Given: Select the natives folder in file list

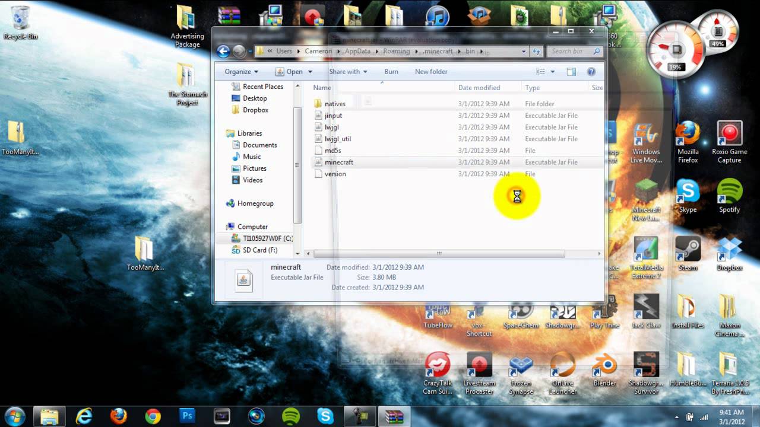Looking at the screenshot, I should click(x=335, y=104).
